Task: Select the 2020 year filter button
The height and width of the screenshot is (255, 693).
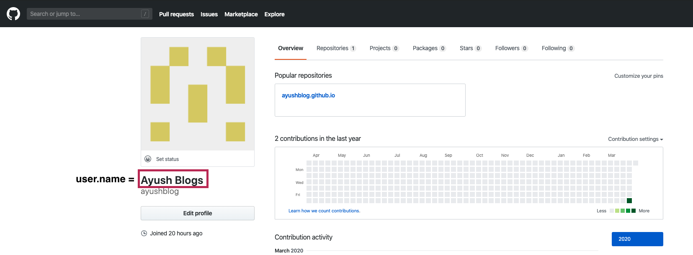Action: [637, 239]
